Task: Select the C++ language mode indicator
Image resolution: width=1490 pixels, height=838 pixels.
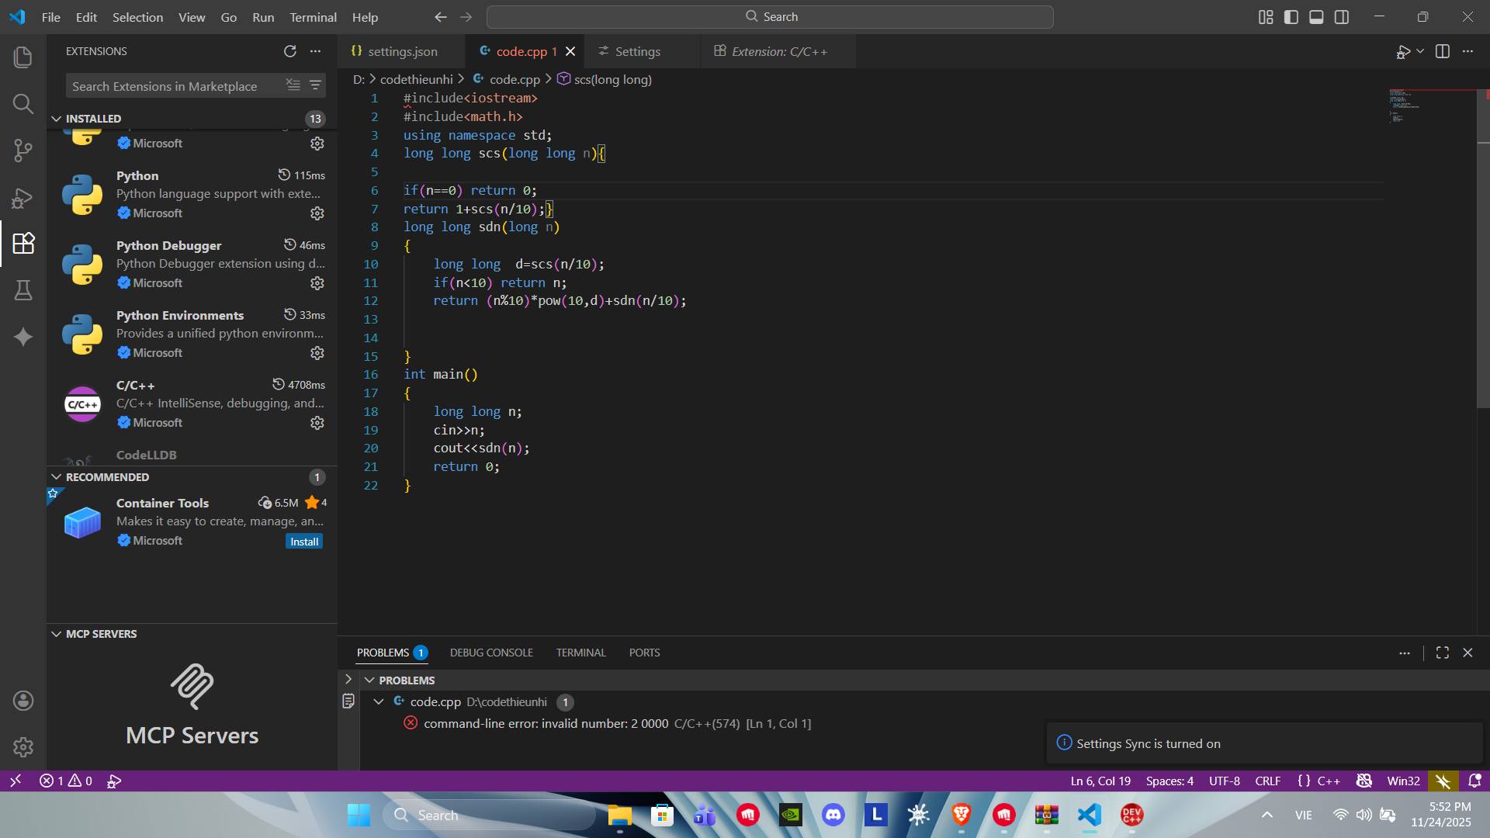Action: coord(1328,781)
